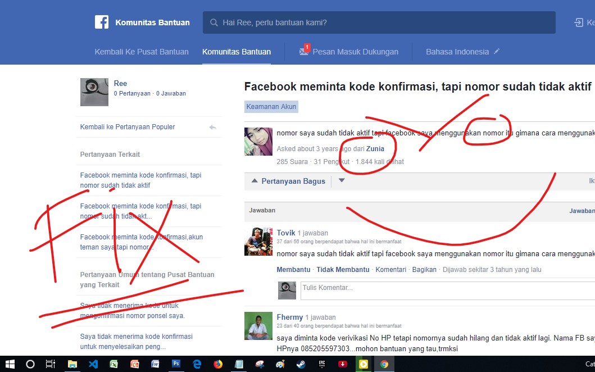Open the dropdown arrow next to Pertanyaan Bagus
The width and height of the screenshot is (595, 372).
click(x=342, y=181)
